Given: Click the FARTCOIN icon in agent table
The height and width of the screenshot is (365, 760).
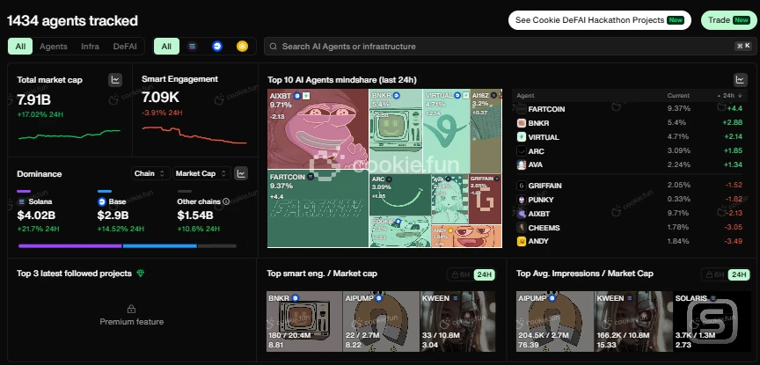Looking at the screenshot, I should pos(521,109).
